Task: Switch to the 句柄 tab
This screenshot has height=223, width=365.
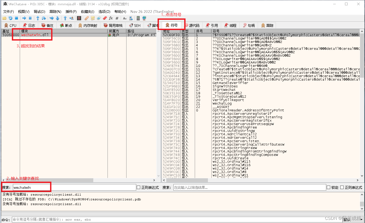Action: (x=249, y=26)
